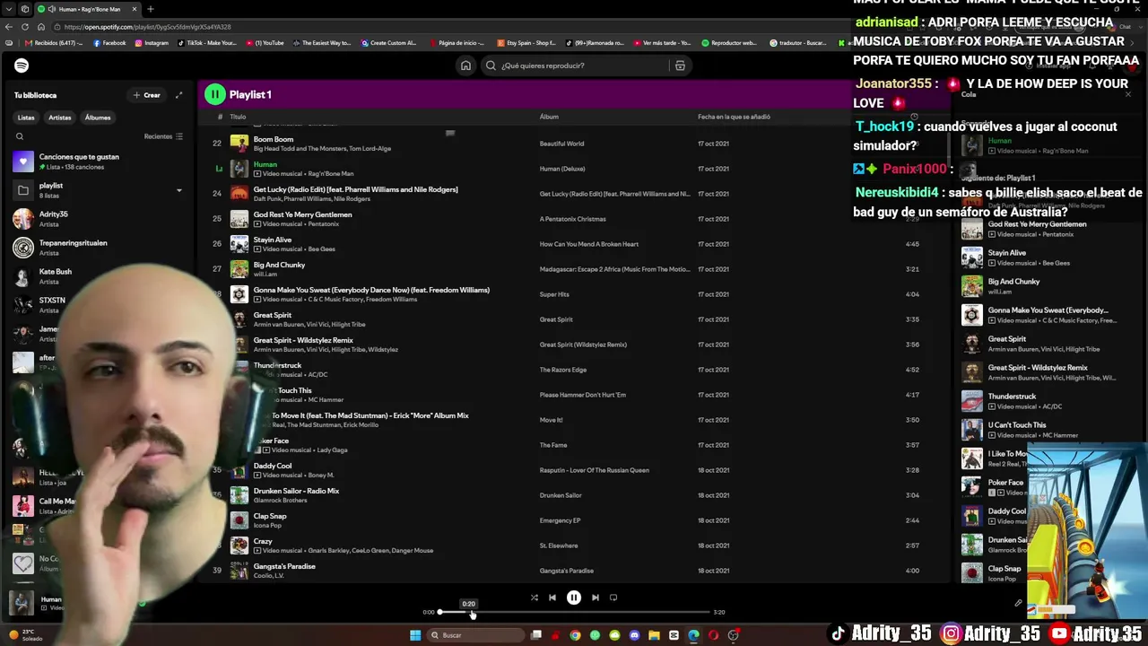This screenshot has width=1148, height=646.
Task: Open the YouTube bookmark
Action: (x=265, y=43)
